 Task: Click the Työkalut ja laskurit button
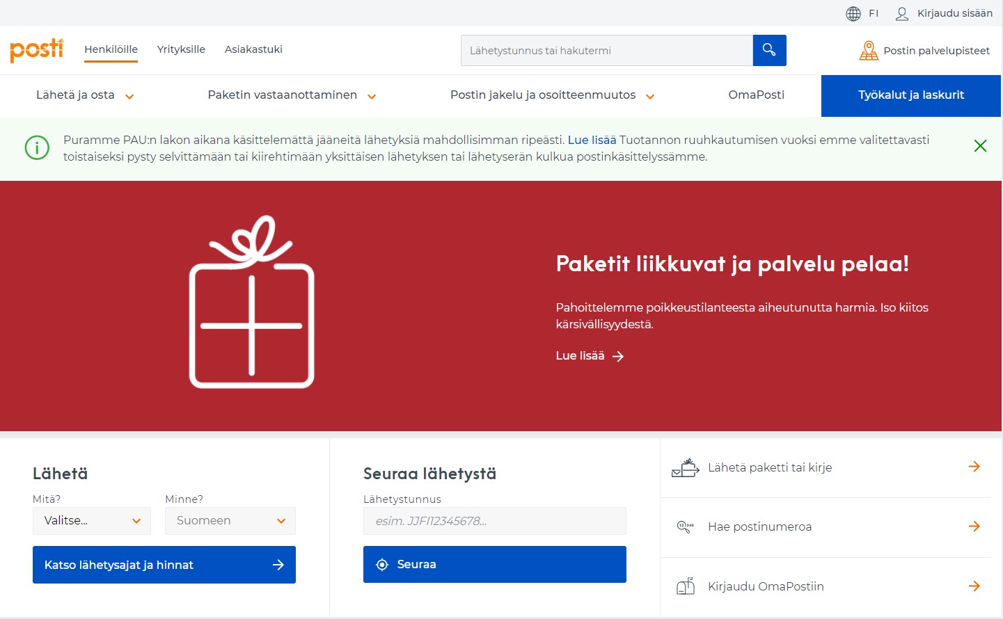pyautogui.click(x=911, y=95)
